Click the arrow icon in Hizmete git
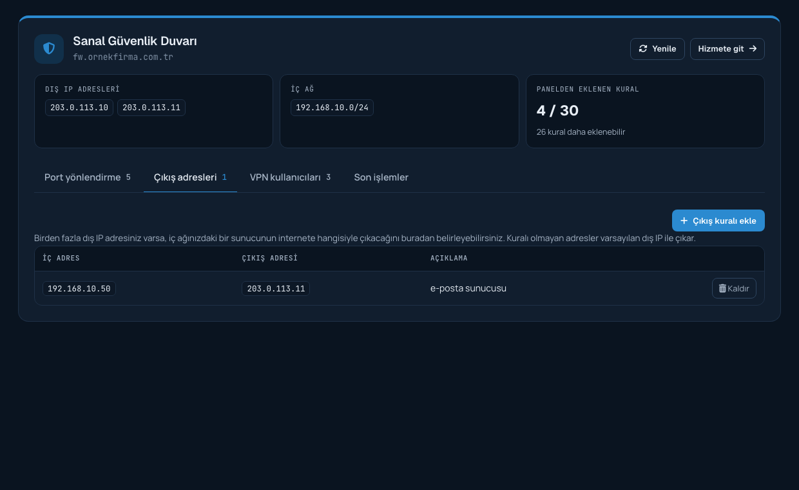Image resolution: width=799 pixels, height=490 pixels. (753, 49)
